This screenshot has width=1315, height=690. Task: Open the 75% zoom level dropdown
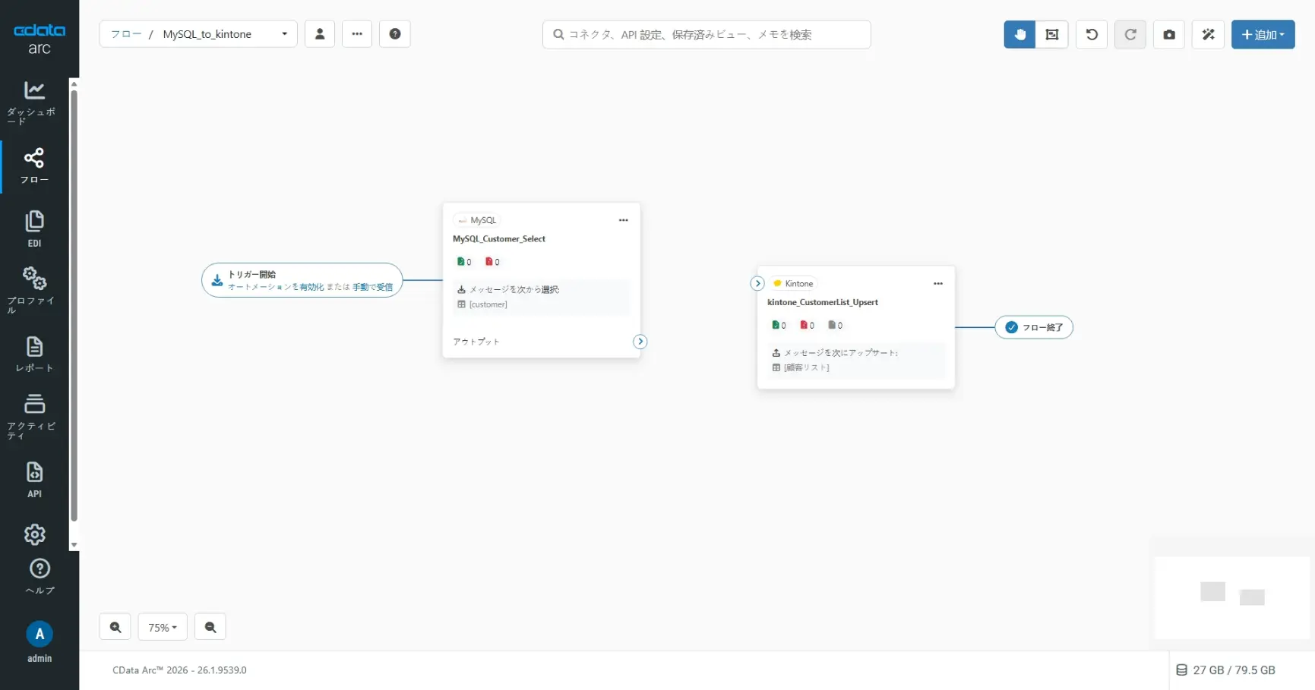point(163,628)
